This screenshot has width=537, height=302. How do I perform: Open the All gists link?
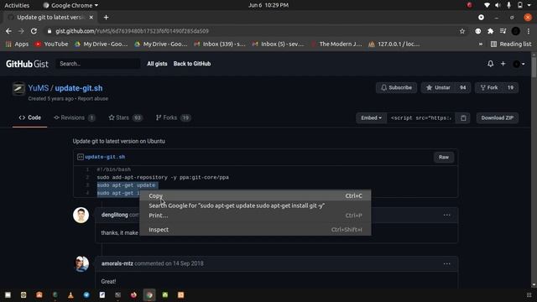(157, 64)
